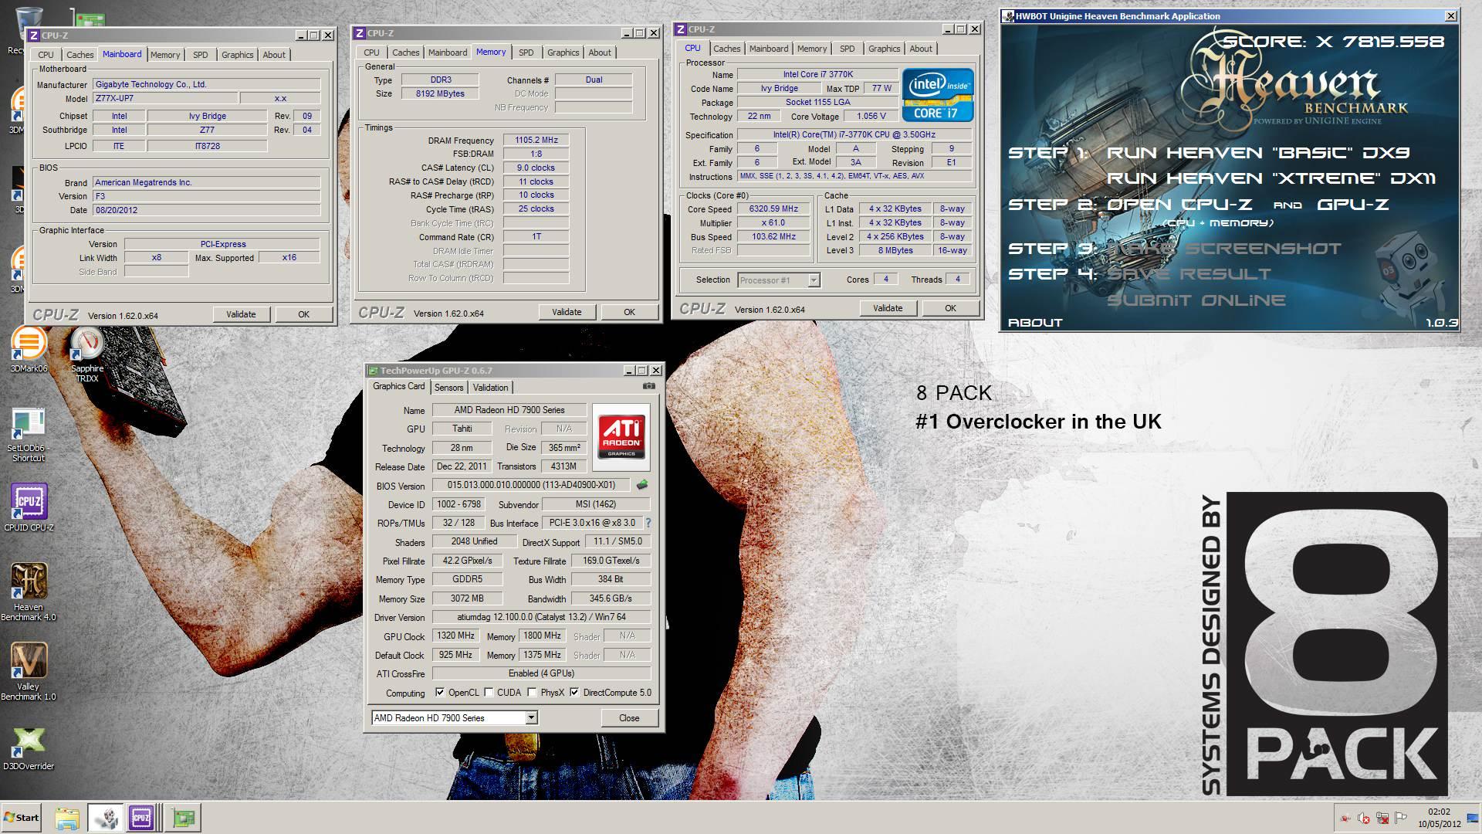
Task: Switch to SPD tab in Memory CPU-Z window
Action: pos(526,53)
